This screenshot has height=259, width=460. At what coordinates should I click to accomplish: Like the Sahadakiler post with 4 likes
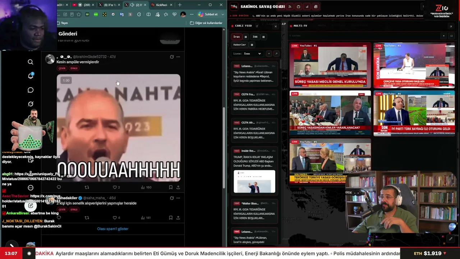[116, 218]
